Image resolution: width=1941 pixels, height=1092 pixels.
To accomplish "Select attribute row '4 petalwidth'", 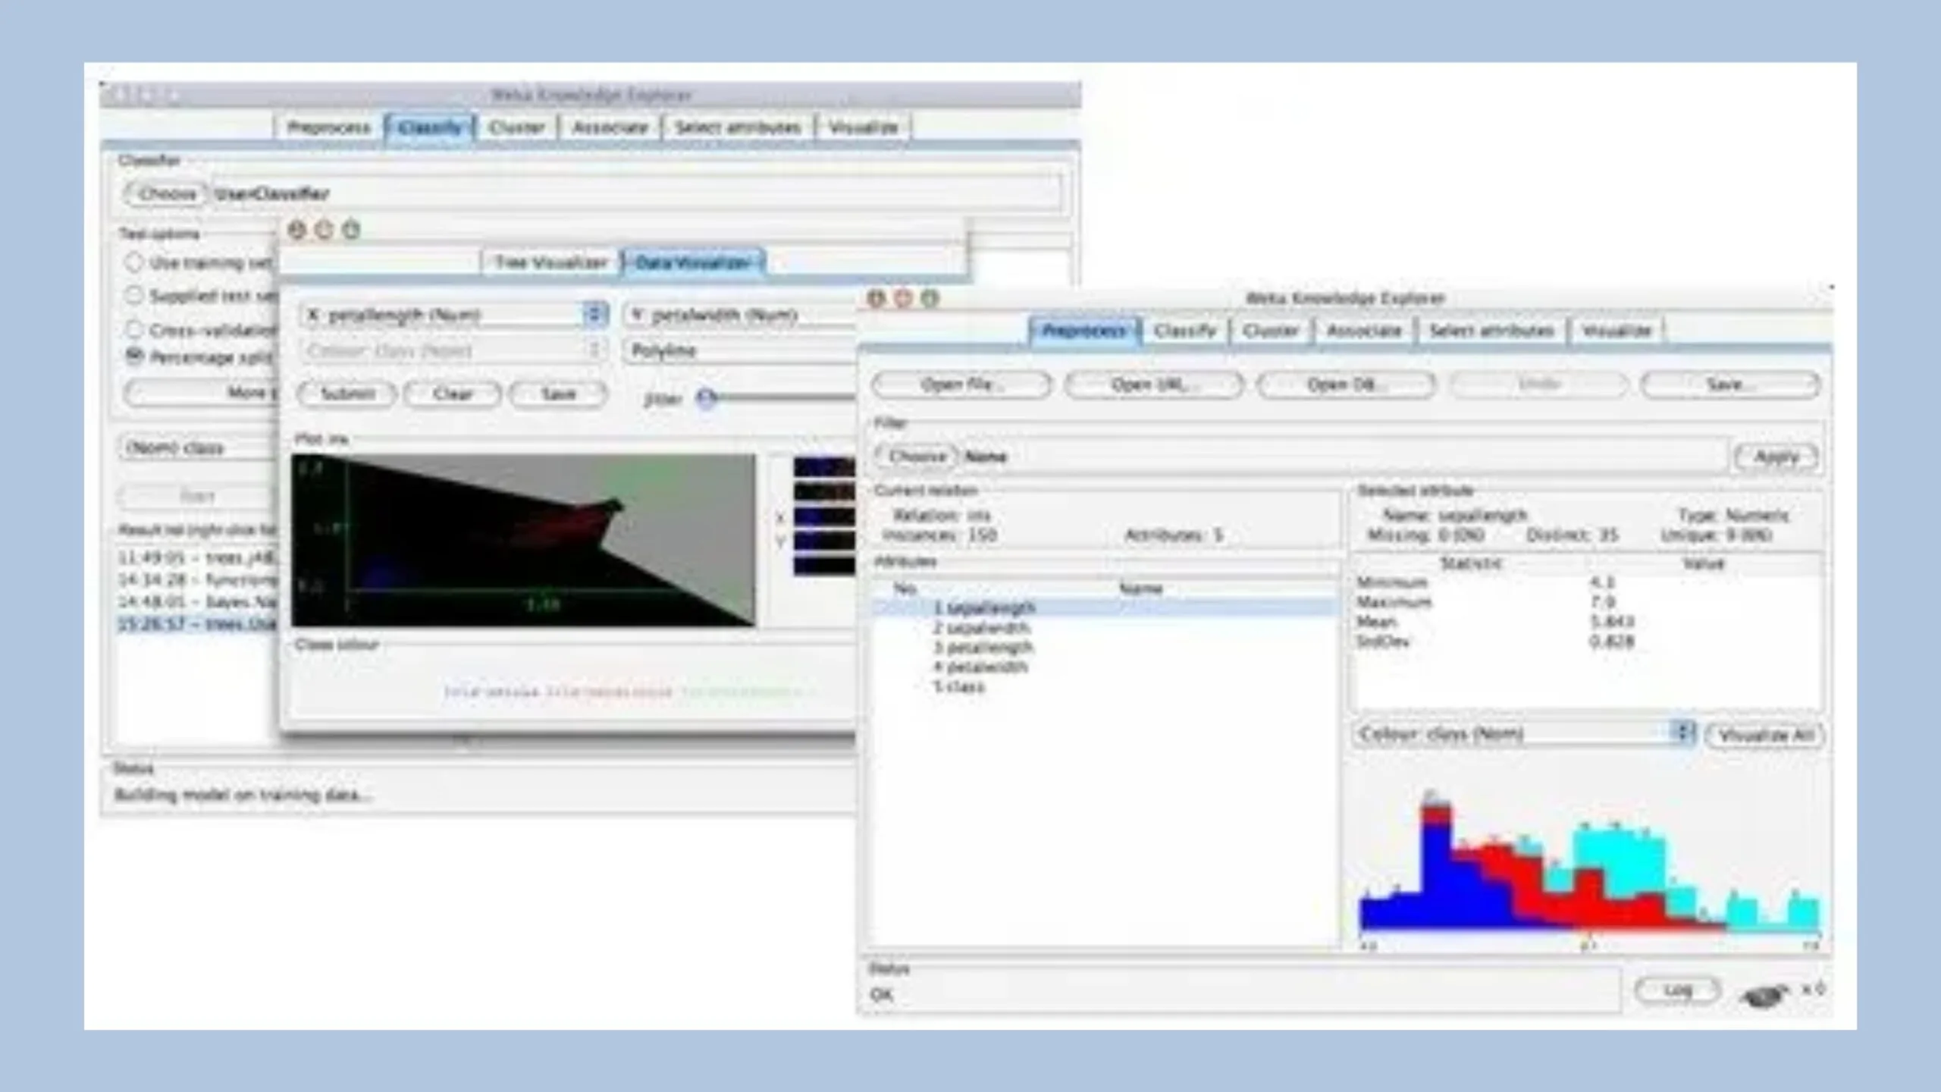I will (x=1105, y=667).
